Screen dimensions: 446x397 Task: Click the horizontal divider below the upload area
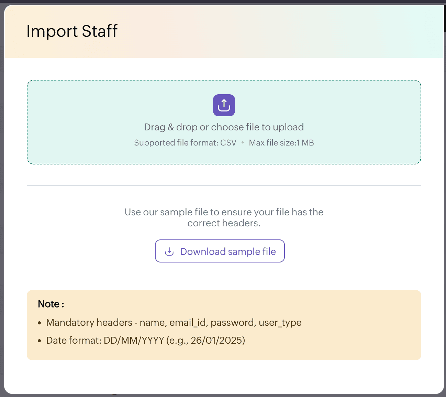(224, 185)
